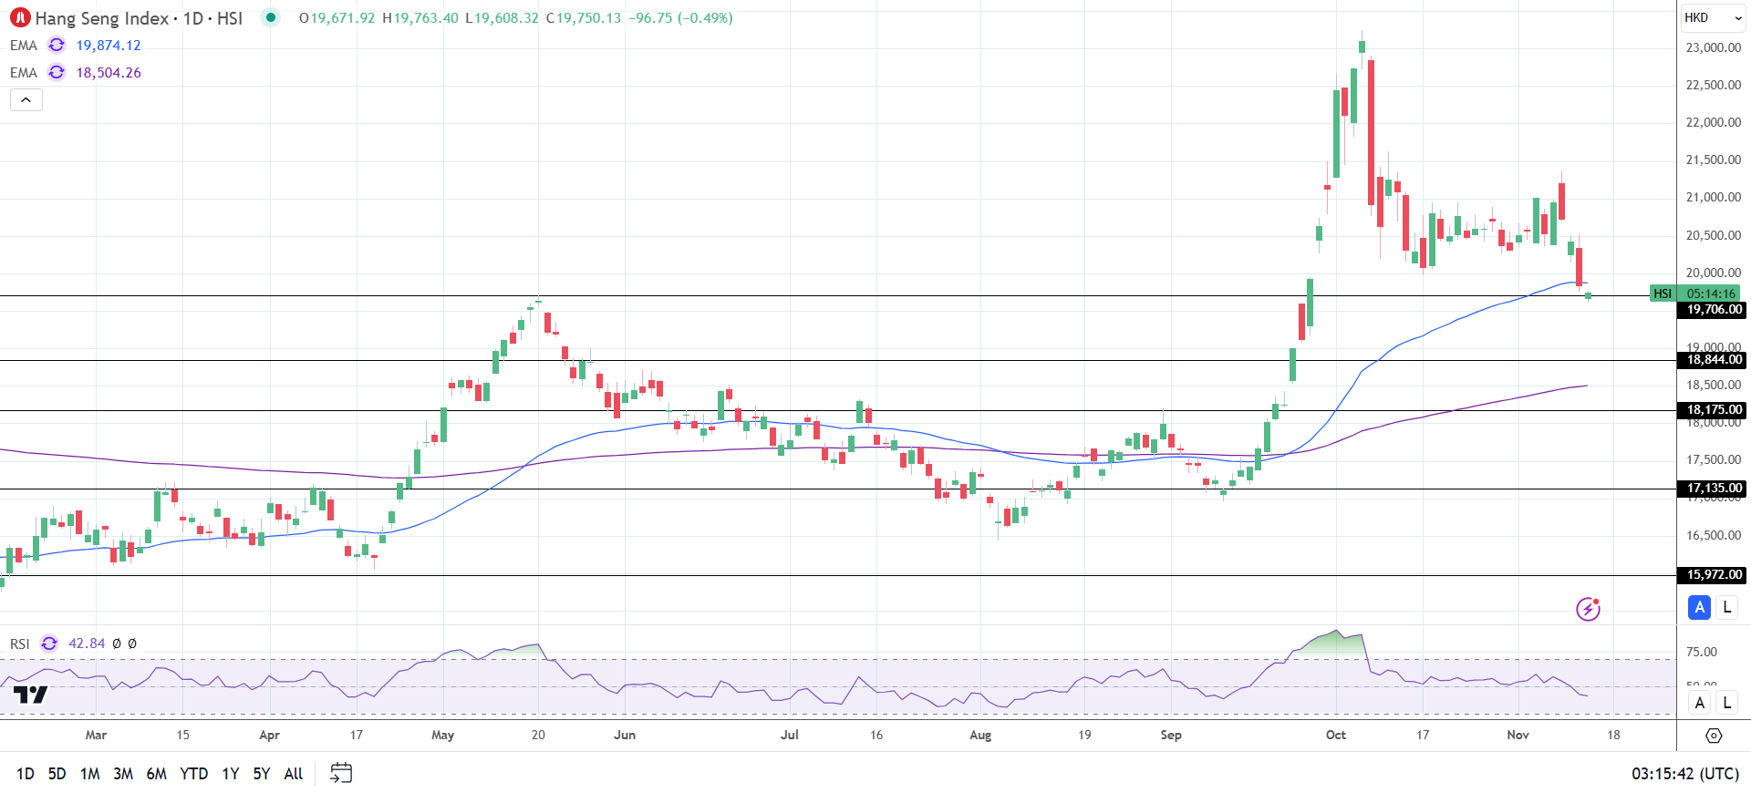Click the 18,175.00 price level label
Viewport: 1751px width, 793px height.
[1713, 410]
